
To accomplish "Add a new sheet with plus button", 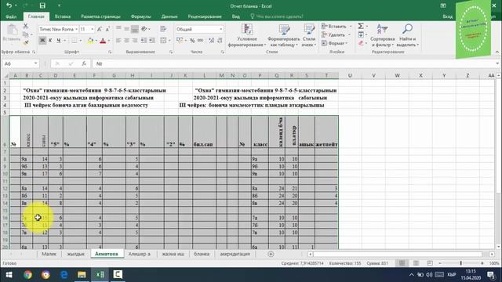I will tap(271, 254).
